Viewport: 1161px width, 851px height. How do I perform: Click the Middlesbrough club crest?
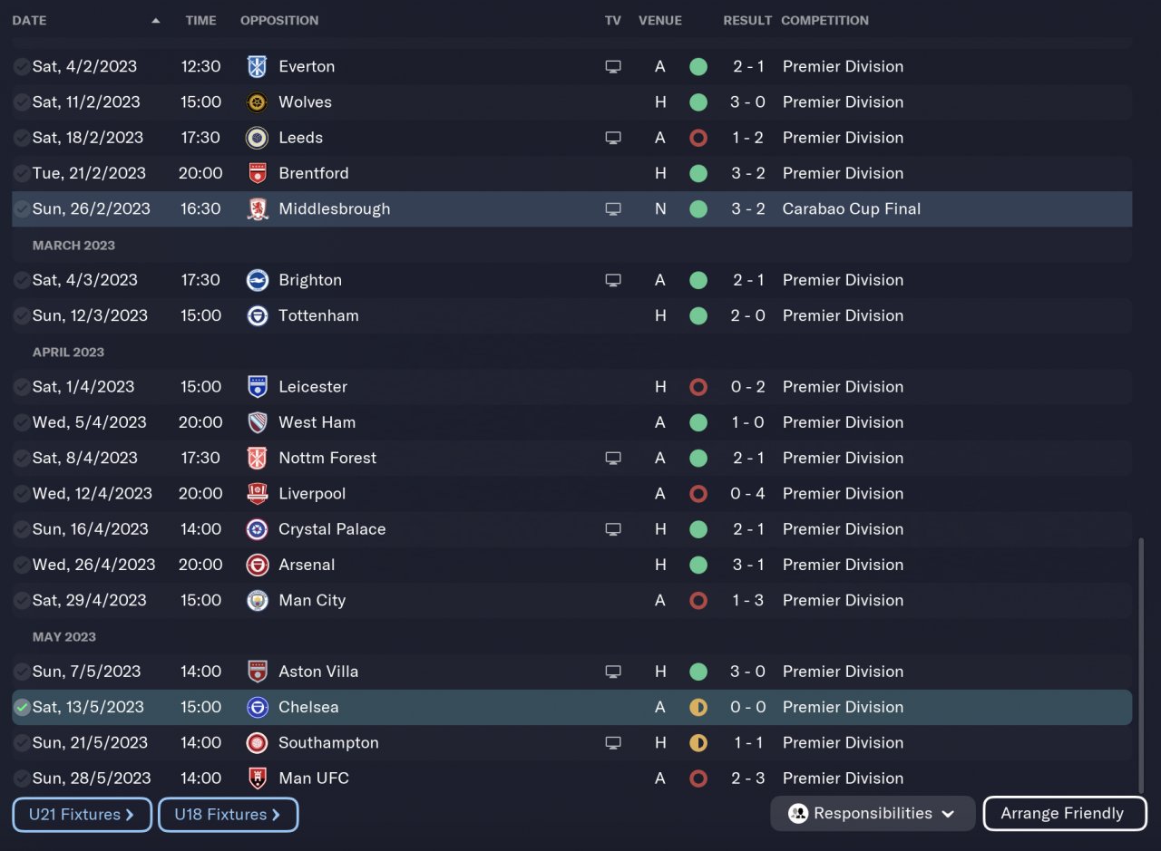click(258, 208)
